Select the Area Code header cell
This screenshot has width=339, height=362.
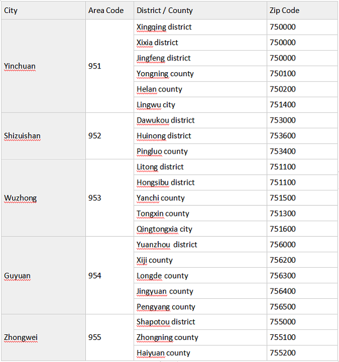pos(106,11)
